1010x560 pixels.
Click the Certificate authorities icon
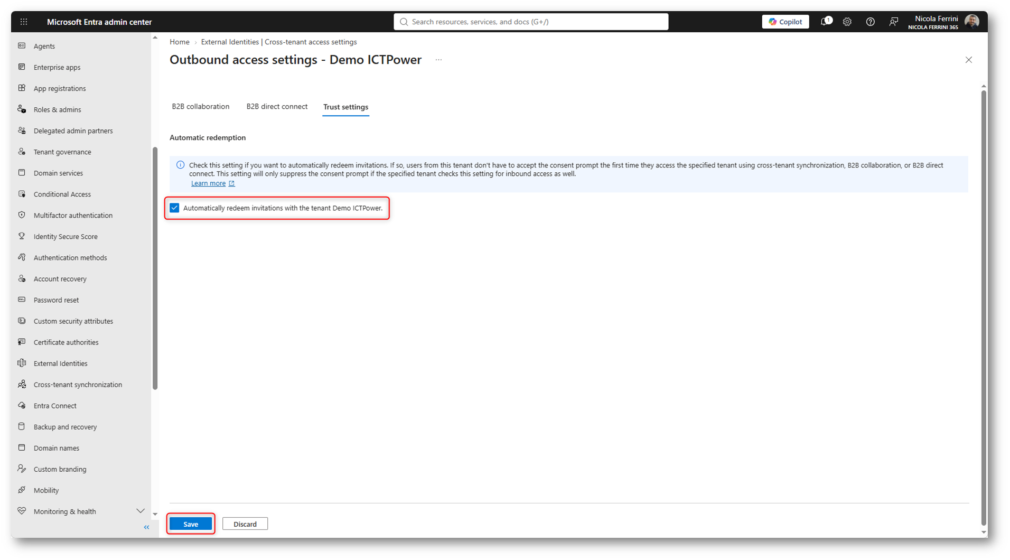pos(22,342)
